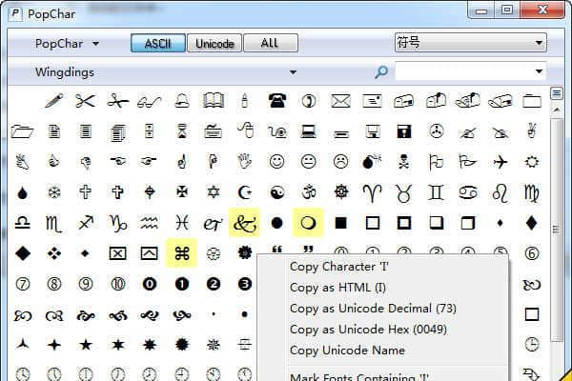
Task: Choose Copy as Unicode Hex (0049)
Action: (x=368, y=330)
